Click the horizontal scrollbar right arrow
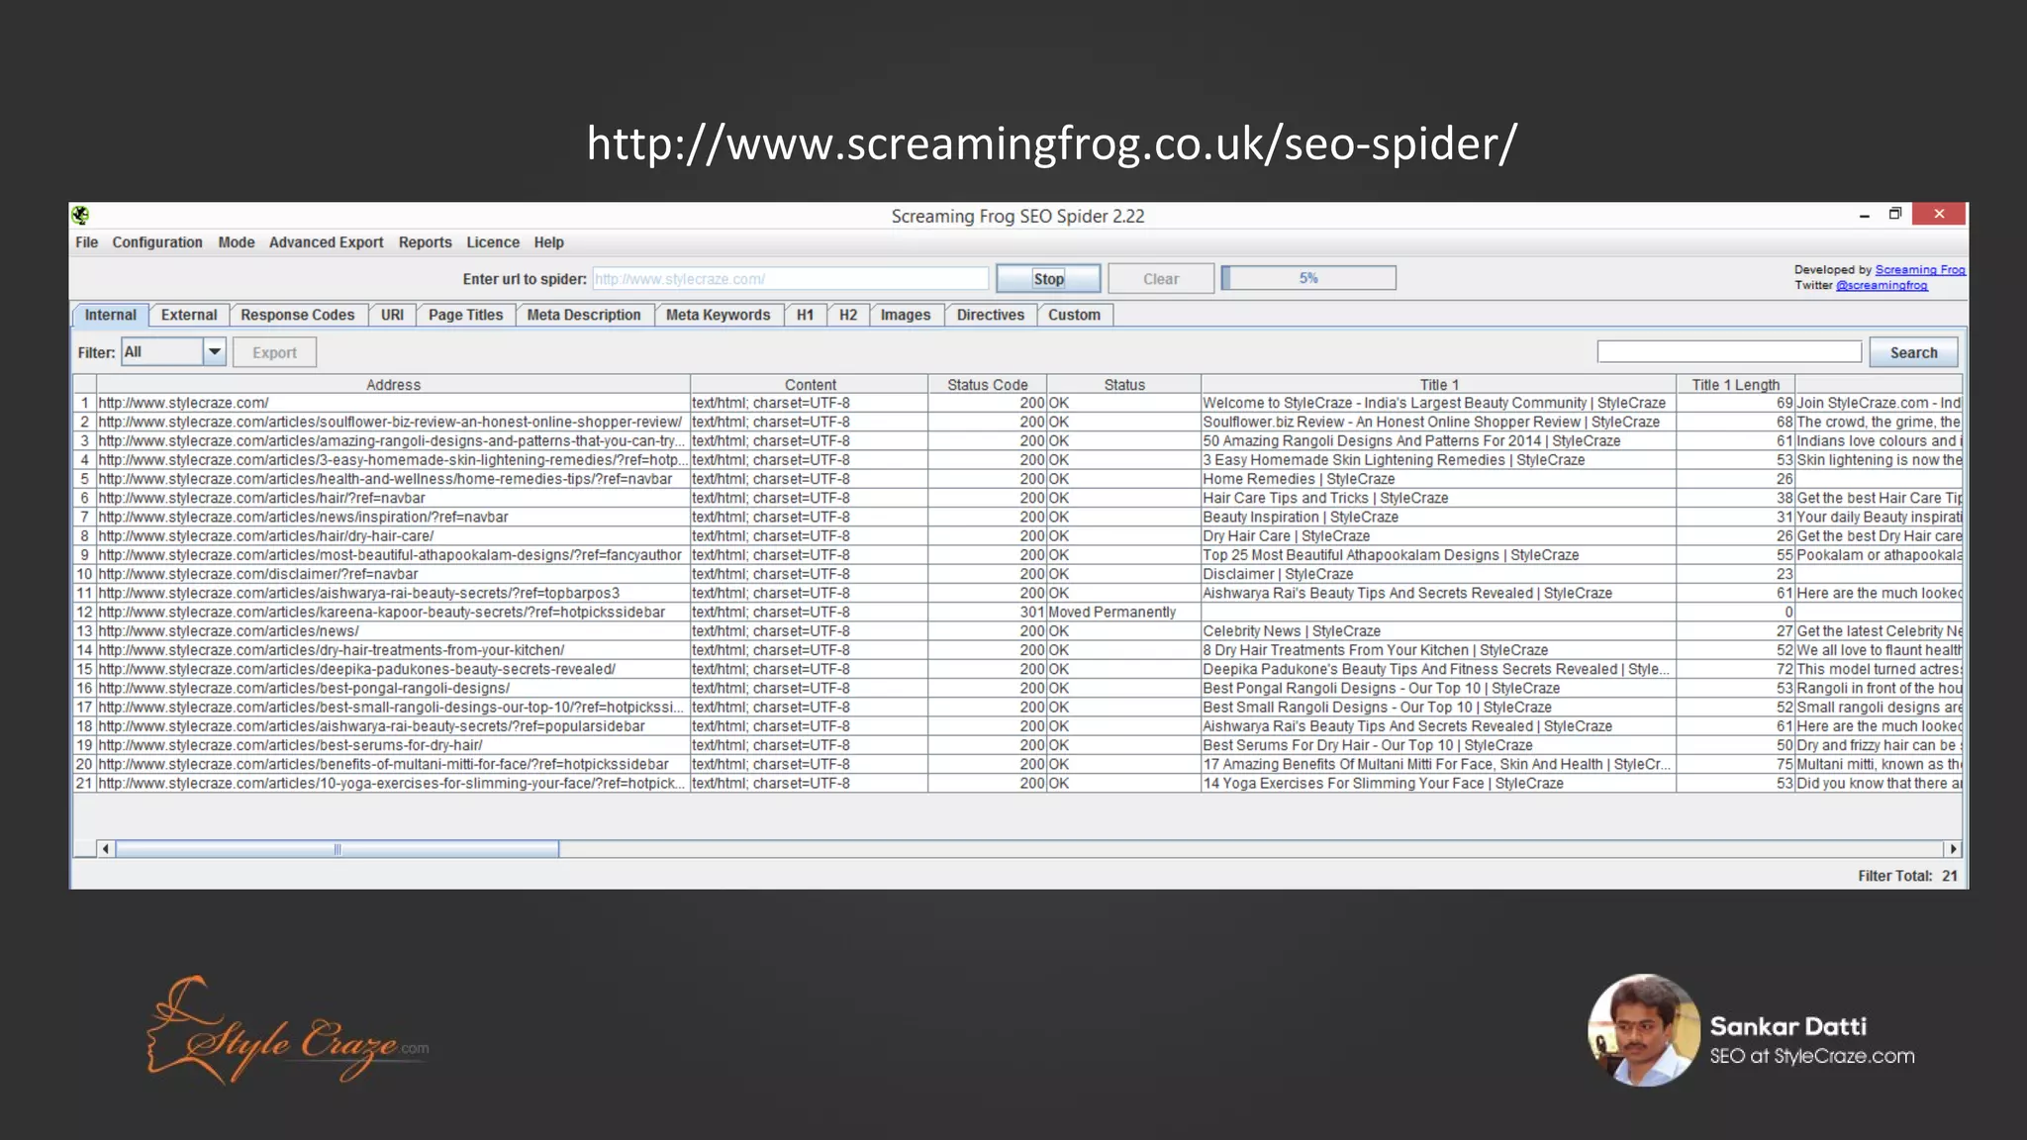 (x=1952, y=849)
